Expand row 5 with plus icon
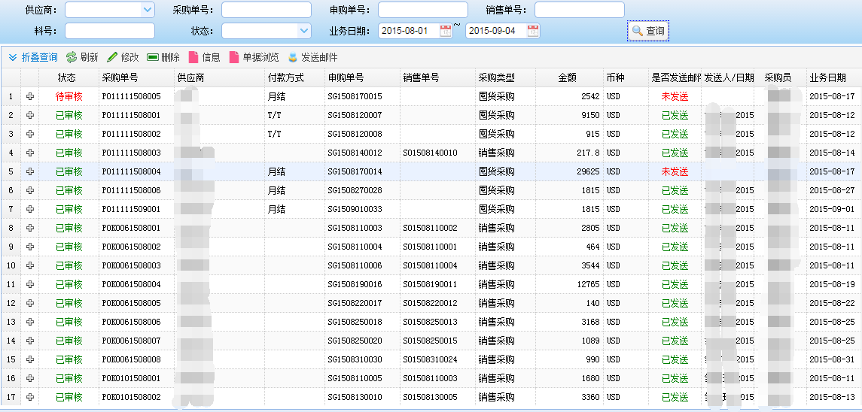This screenshot has width=862, height=412. pos(30,171)
